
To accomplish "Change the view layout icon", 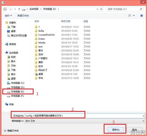I will pos(130,16).
